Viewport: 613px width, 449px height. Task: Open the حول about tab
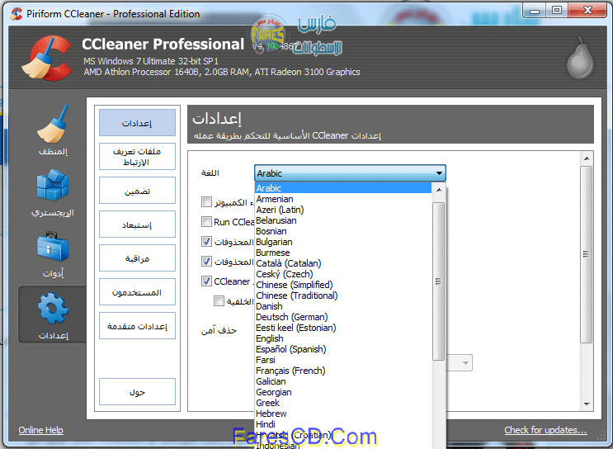pos(137,392)
